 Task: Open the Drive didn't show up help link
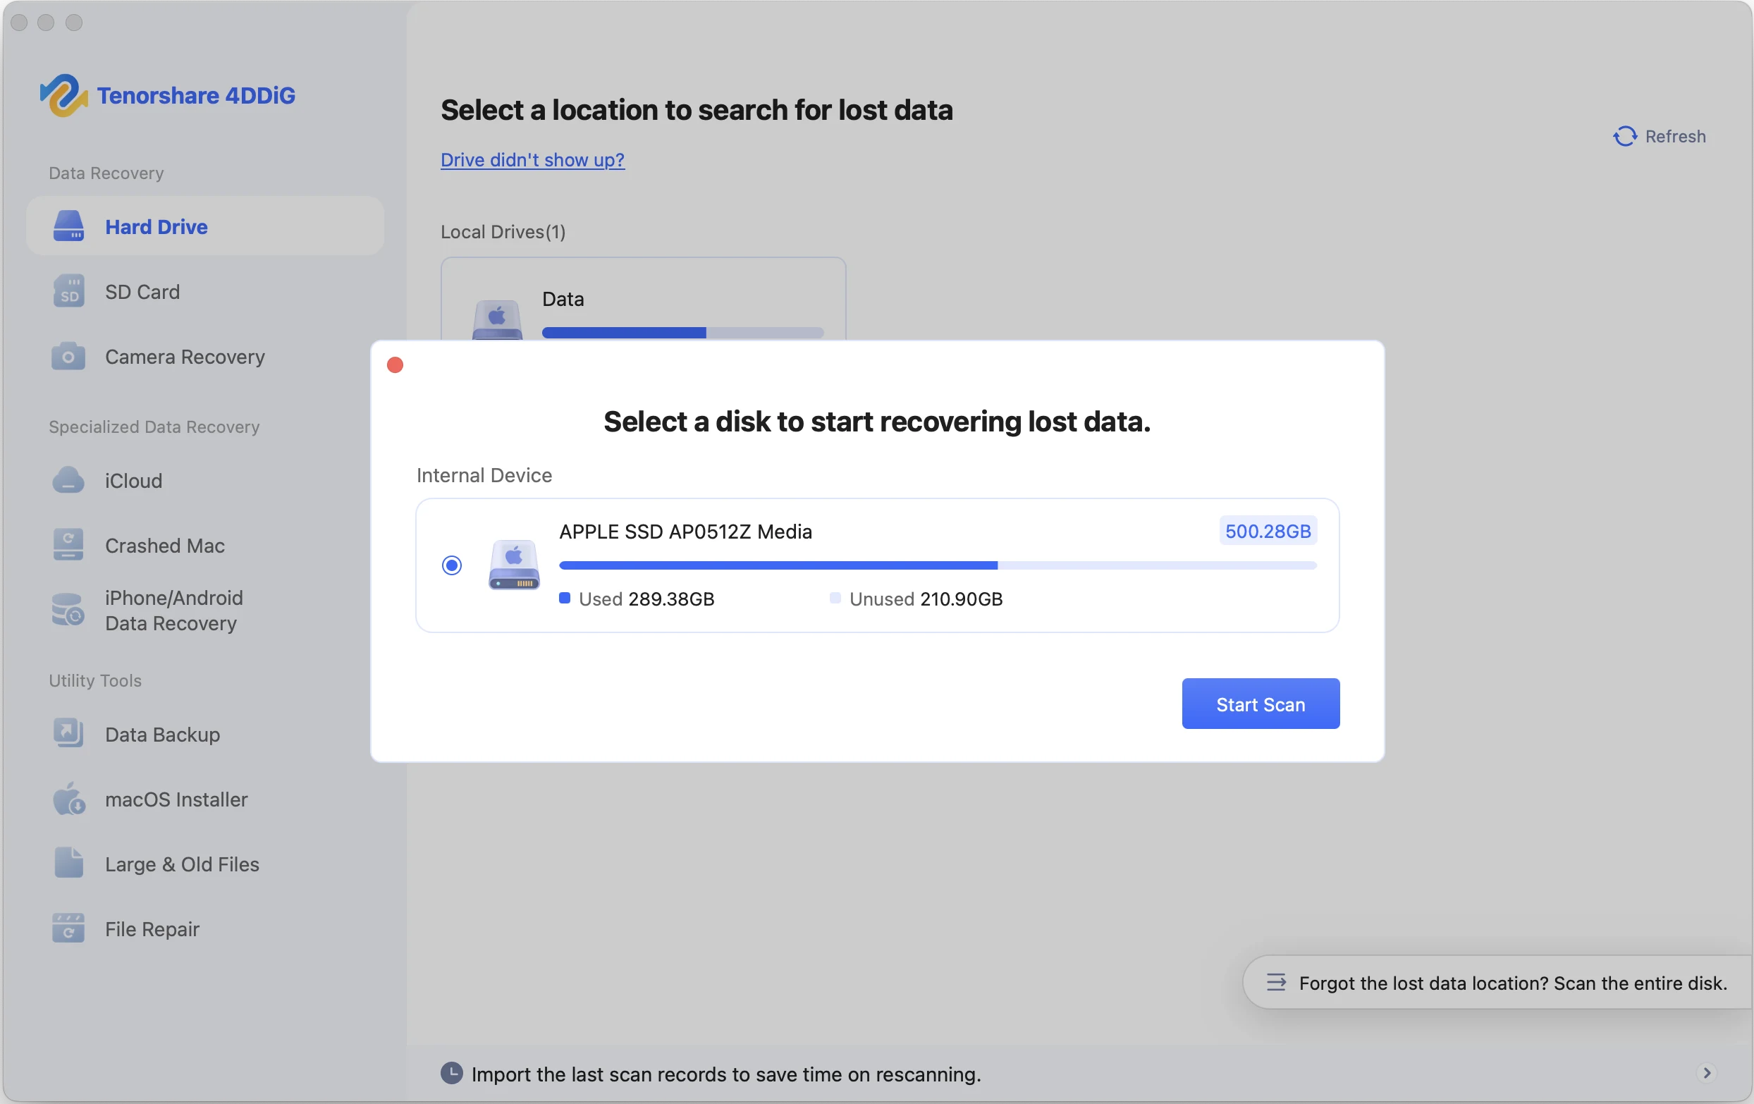(532, 160)
